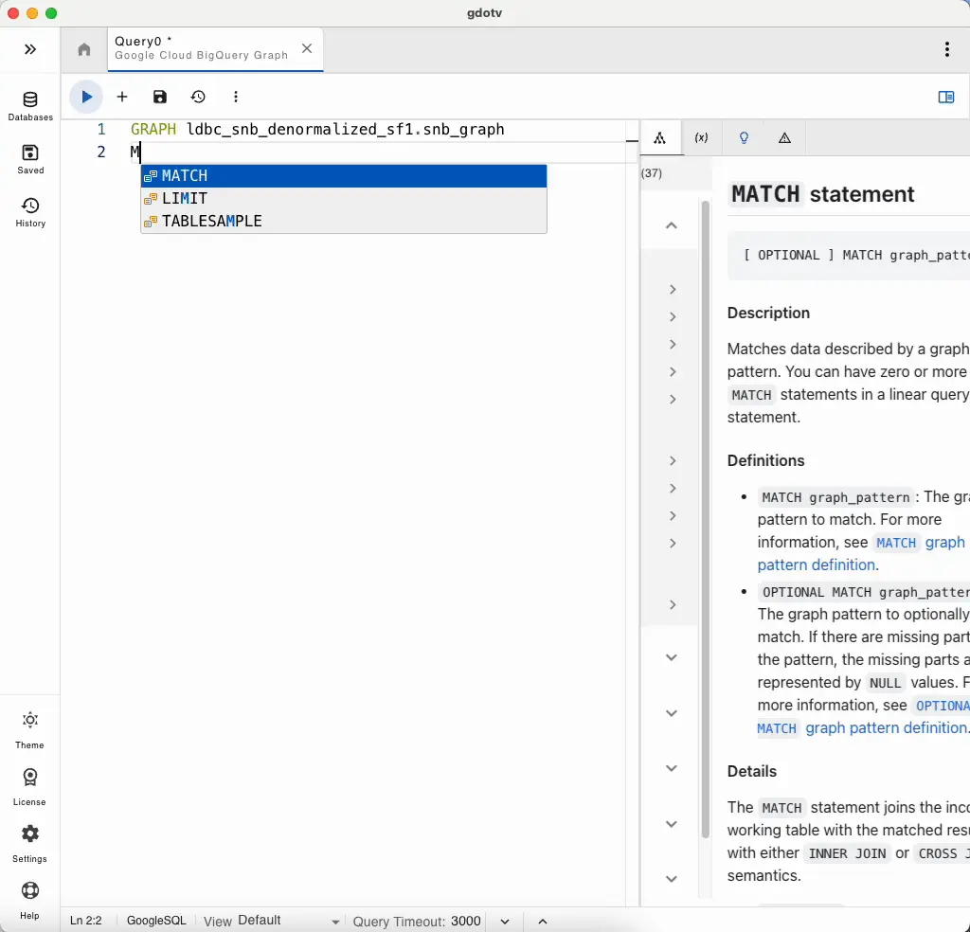Viewport: 970px width, 932px height.
Task: Switch the app Theme
Action: [29, 727]
